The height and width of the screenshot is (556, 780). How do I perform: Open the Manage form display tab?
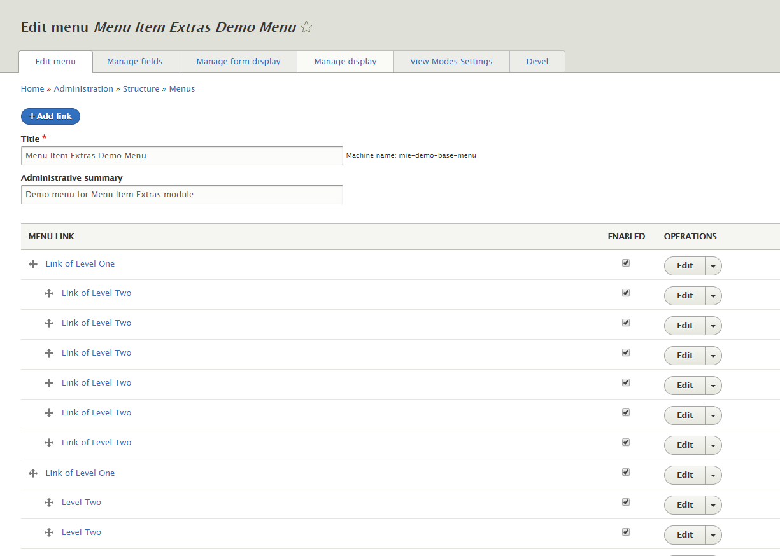(x=239, y=62)
